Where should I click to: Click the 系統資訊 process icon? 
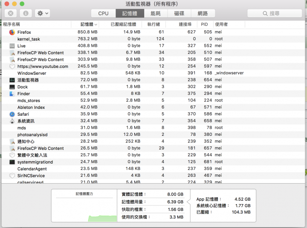[x=12, y=121]
